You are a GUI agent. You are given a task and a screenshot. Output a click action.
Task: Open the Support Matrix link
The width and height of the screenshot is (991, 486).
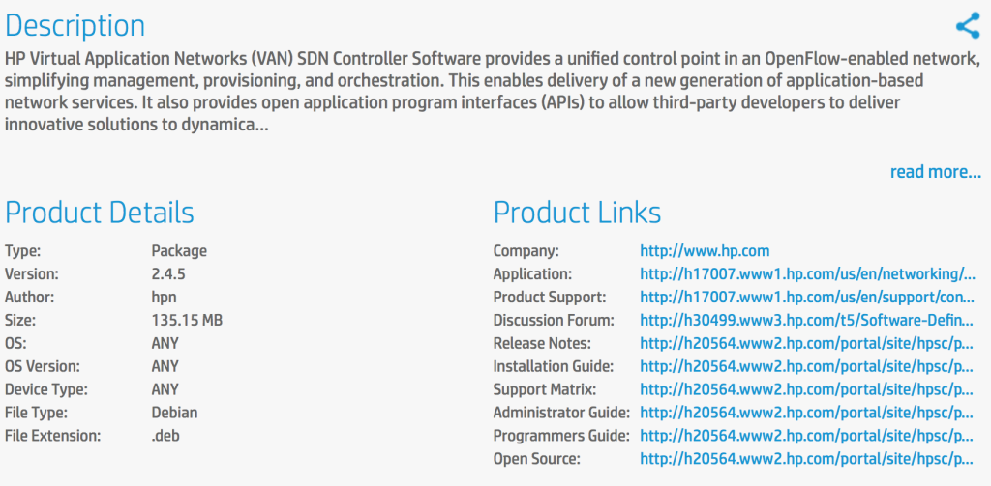[807, 389]
